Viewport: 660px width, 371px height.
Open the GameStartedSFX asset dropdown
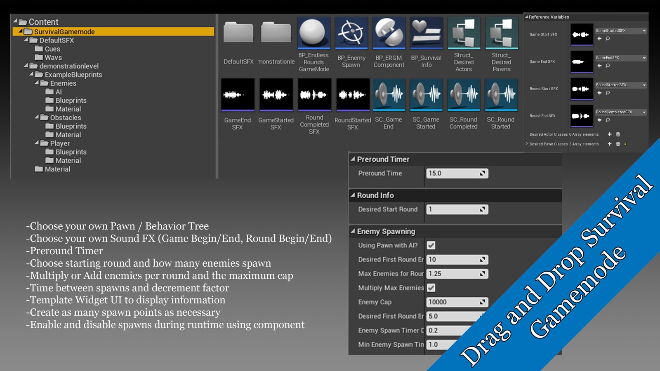pos(621,31)
